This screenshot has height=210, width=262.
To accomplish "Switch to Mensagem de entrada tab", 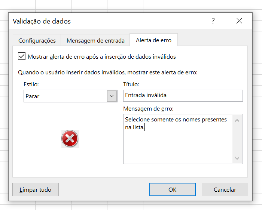I will pos(95,40).
